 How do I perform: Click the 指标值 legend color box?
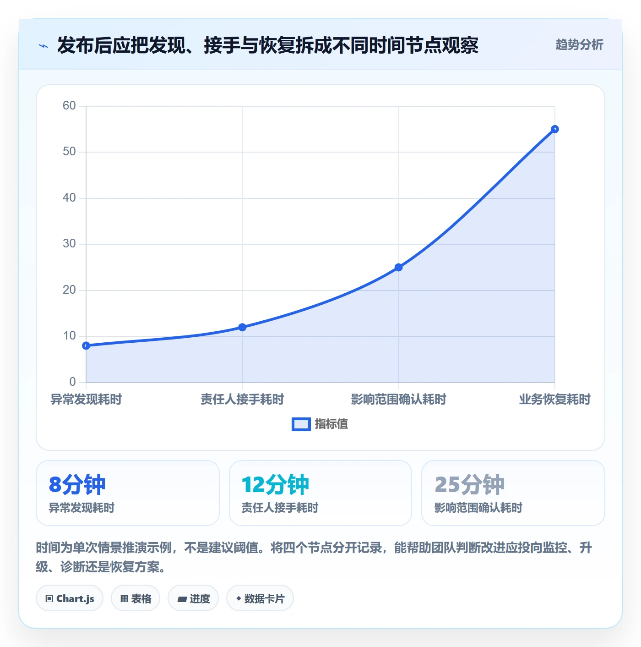tap(301, 424)
